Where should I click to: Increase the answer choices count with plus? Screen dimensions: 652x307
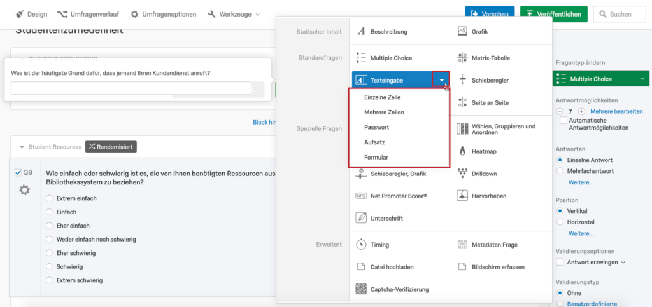pyautogui.click(x=581, y=111)
